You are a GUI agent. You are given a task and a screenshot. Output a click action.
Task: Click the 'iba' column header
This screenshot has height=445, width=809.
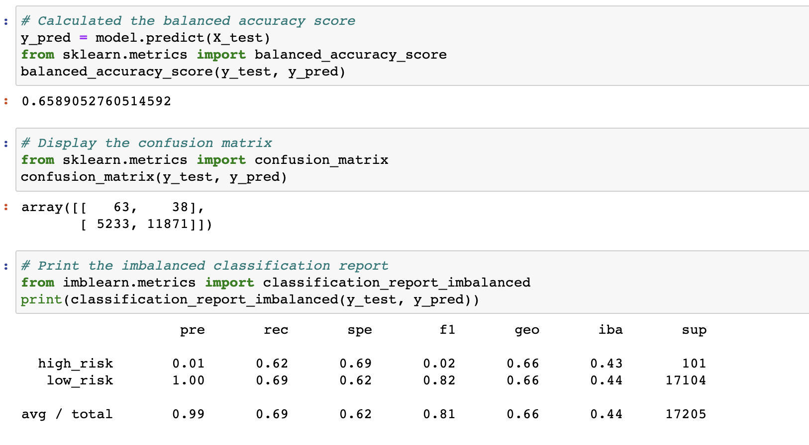(x=610, y=330)
